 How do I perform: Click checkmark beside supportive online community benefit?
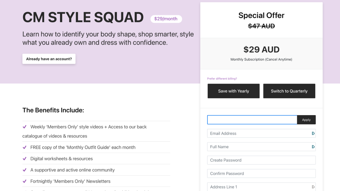(24, 170)
